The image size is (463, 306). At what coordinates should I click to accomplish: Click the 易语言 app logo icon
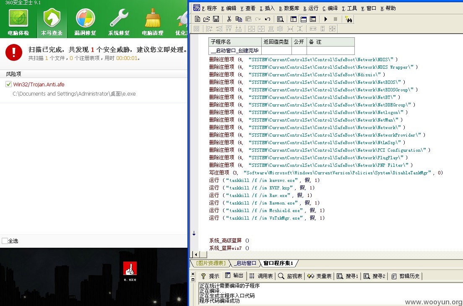[197, 8]
